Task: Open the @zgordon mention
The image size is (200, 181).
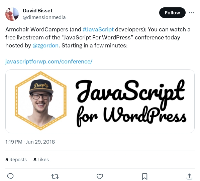Action: [x=45, y=45]
